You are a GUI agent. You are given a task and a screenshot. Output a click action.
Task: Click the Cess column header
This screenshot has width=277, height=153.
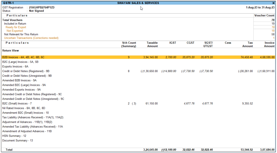coord(228,43)
